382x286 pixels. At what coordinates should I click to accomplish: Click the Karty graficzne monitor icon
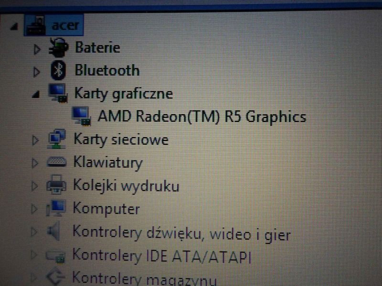58,93
